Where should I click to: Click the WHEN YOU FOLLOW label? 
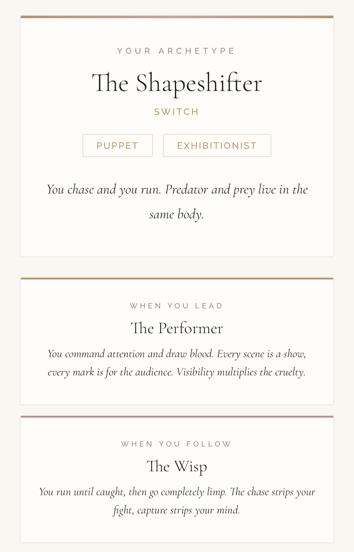[x=176, y=444]
